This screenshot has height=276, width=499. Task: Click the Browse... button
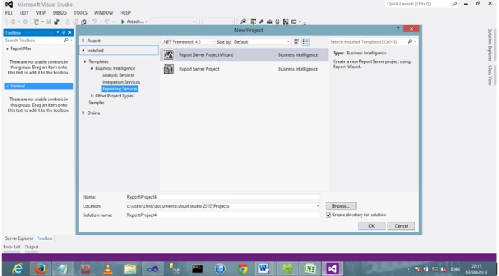click(341, 206)
